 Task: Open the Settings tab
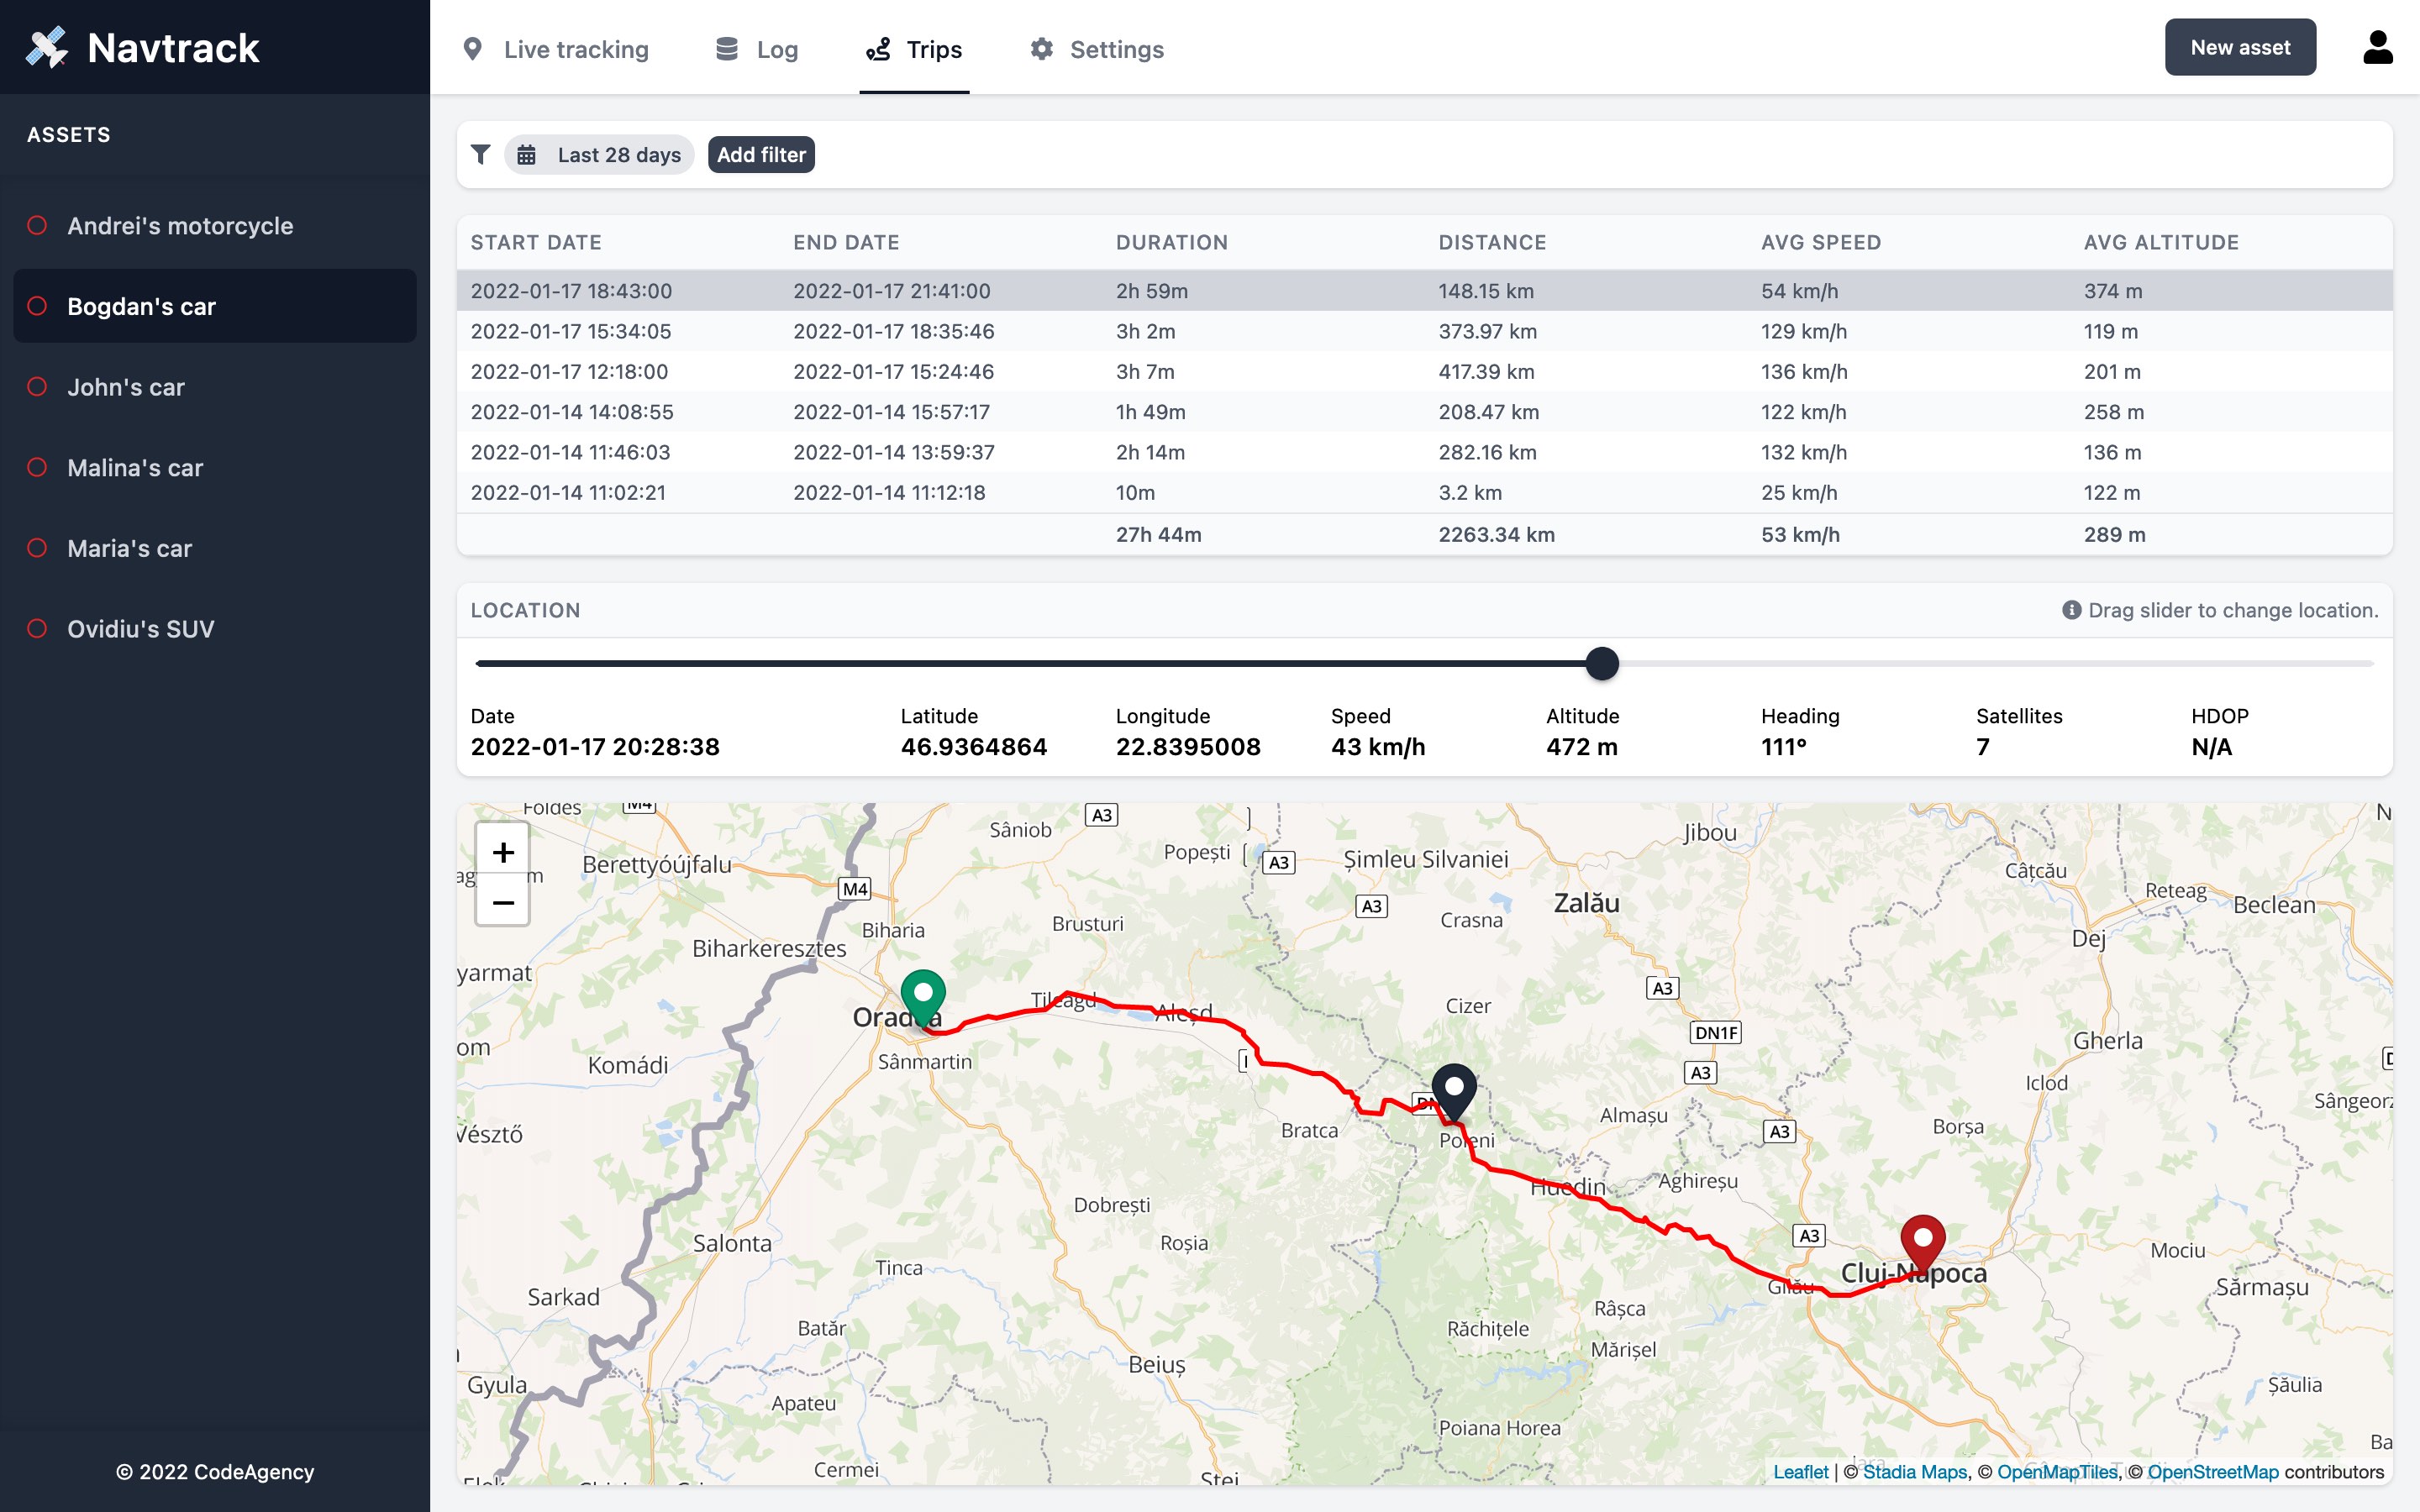[x=1097, y=49]
